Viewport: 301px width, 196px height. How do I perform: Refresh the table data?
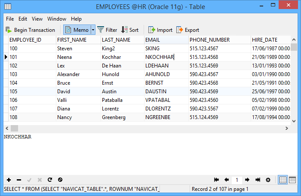tap(50, 180)
